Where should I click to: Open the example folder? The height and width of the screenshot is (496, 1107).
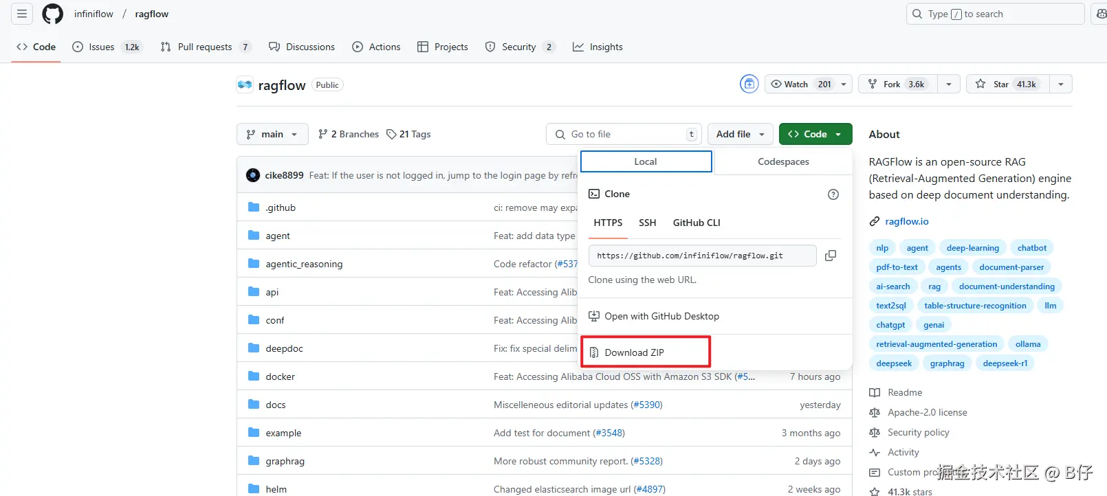[283, 433]
